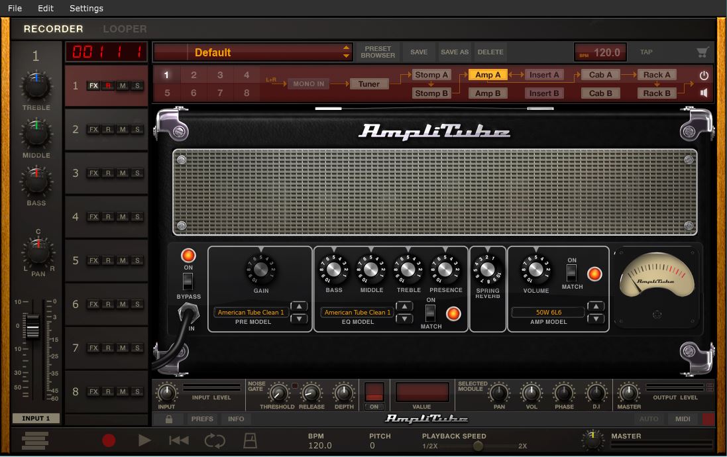
Task: Click the record button in the transport bar
Action: point(109,440)
